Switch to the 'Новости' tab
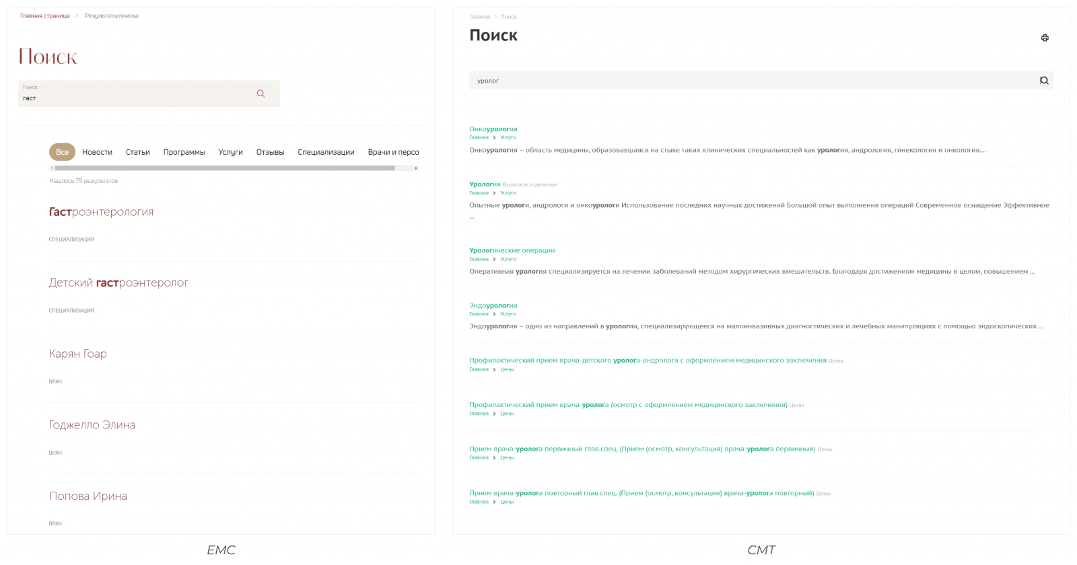Screen dimensions: 1077x565 pos(97,152)
